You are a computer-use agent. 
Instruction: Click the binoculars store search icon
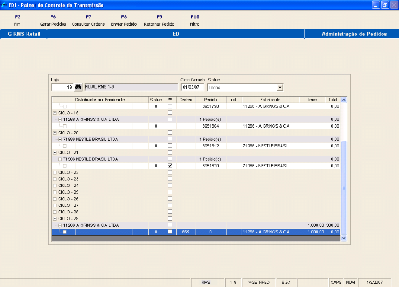tap(78, 87)
